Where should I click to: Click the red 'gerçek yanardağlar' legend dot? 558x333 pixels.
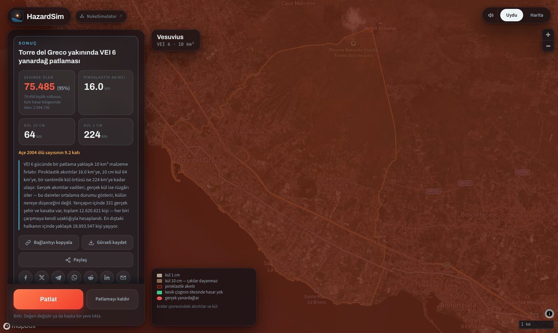159,298
